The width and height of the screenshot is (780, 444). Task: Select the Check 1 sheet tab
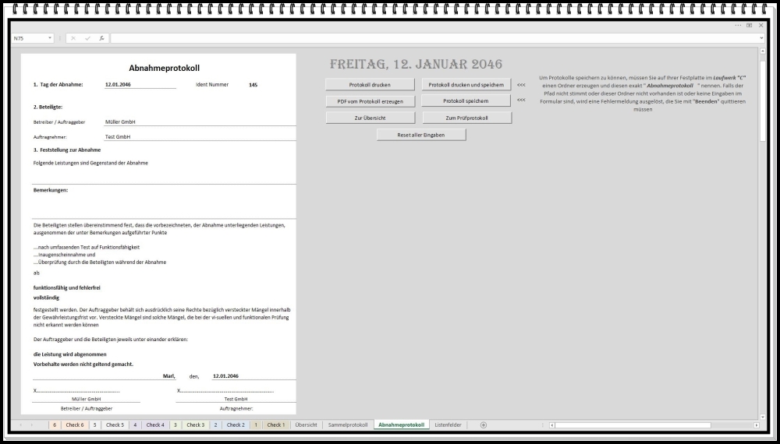(275, 425)
